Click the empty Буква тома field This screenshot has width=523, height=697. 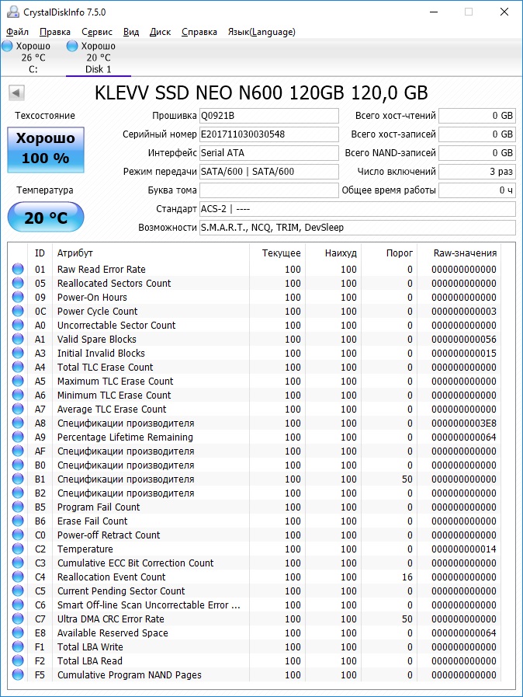269,190
